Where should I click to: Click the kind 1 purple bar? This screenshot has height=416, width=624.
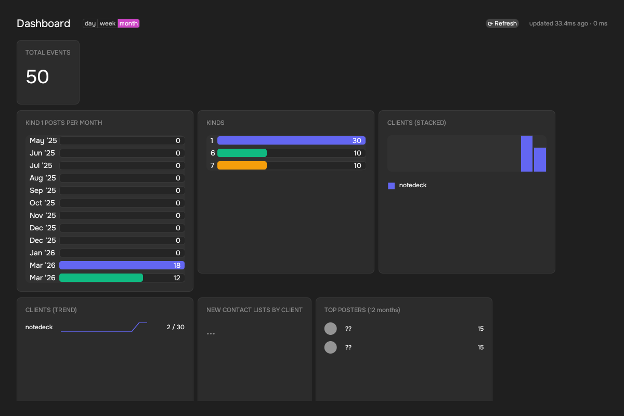pyautogui.click(x=291, y=140)
